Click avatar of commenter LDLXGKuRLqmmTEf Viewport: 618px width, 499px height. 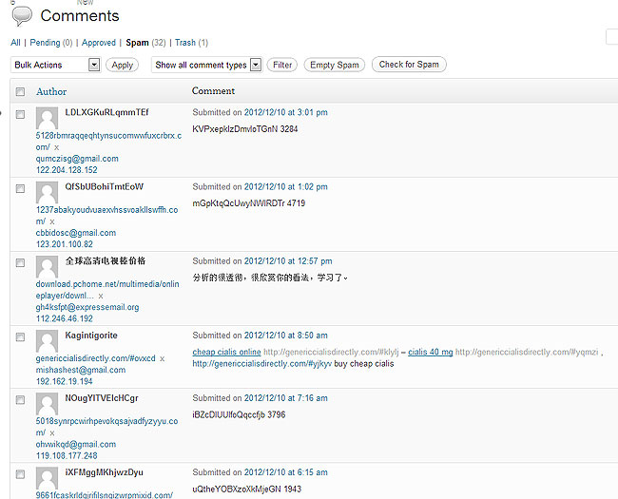[x=47, y=118]
